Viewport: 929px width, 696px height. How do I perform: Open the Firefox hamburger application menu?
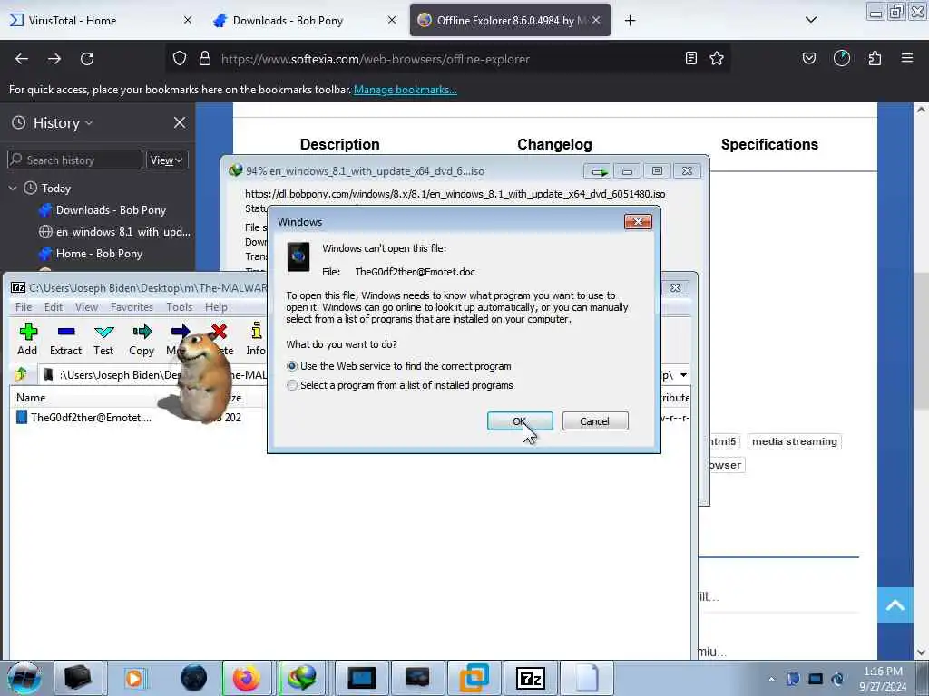pyautogui.click(x=907, y=58)
